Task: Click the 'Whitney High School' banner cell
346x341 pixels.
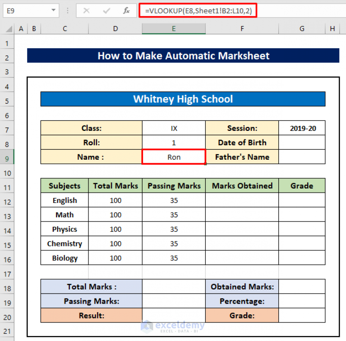Action: pyautogui.click(x=183, y=99)
